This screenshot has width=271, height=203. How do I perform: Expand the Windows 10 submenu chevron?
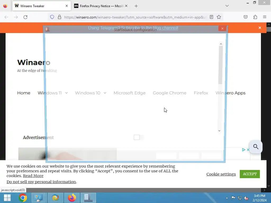pos(105,93)
